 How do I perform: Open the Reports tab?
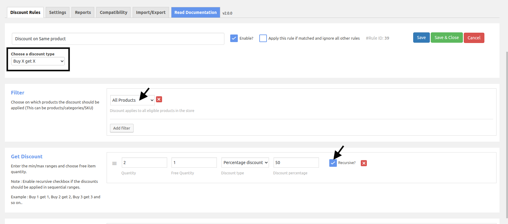point(83,12)
